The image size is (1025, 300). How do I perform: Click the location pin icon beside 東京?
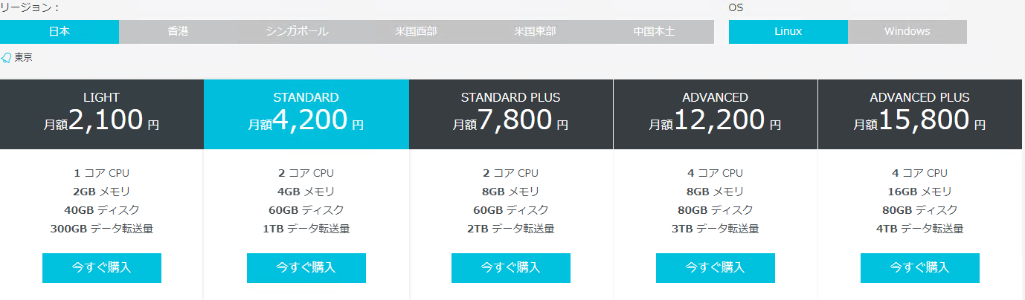(x=7, y=57)
